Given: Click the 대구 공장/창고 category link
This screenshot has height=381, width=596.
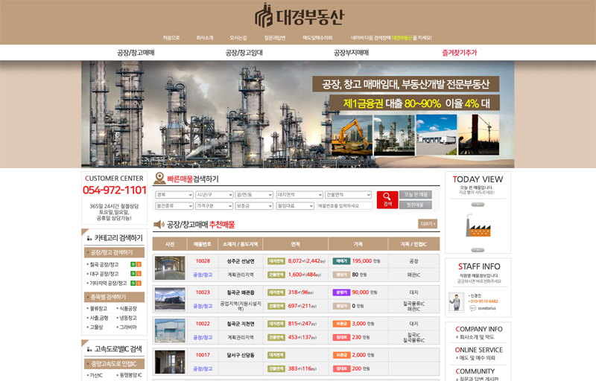Looking at the screenshot, I should click(104, 274).
